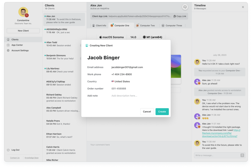Click the red badge on the profile avatar

tap(27, 15)
